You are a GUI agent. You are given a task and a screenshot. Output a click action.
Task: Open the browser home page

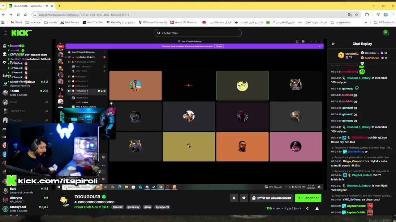(26, 14)
